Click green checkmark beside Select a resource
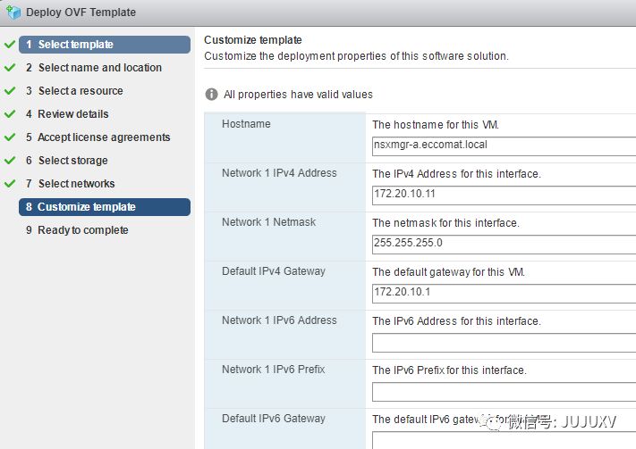The image size is (636, 449). (x=10, y=91)
